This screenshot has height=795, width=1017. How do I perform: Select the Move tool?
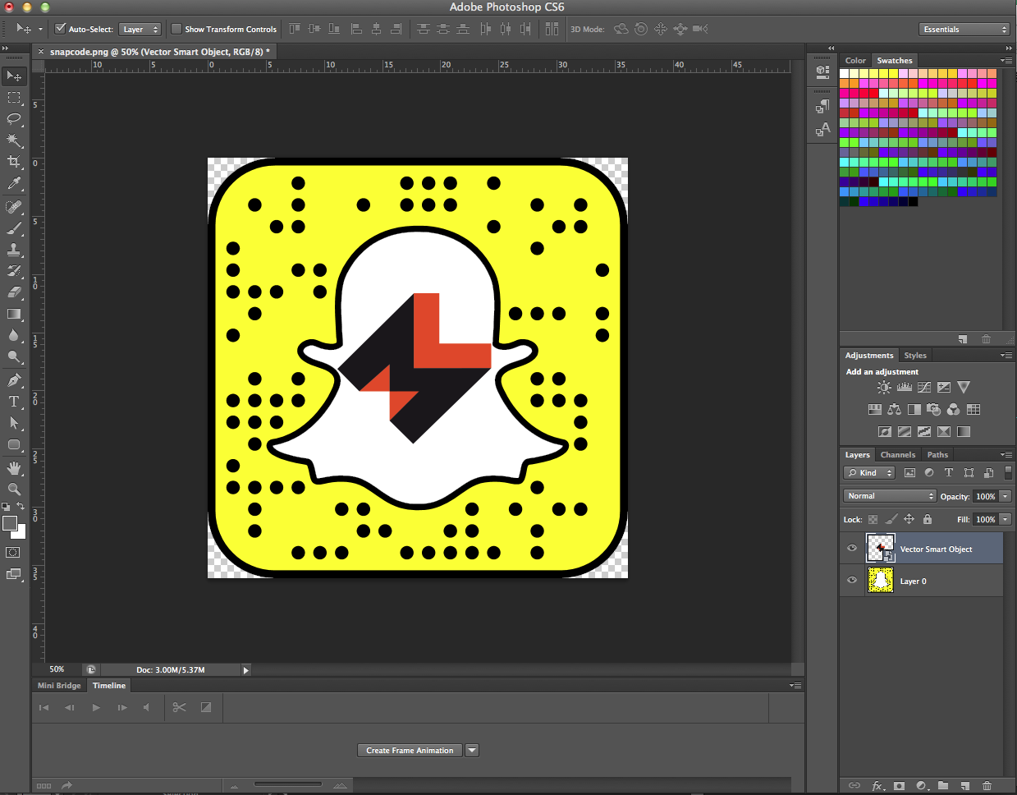point(13,76)
